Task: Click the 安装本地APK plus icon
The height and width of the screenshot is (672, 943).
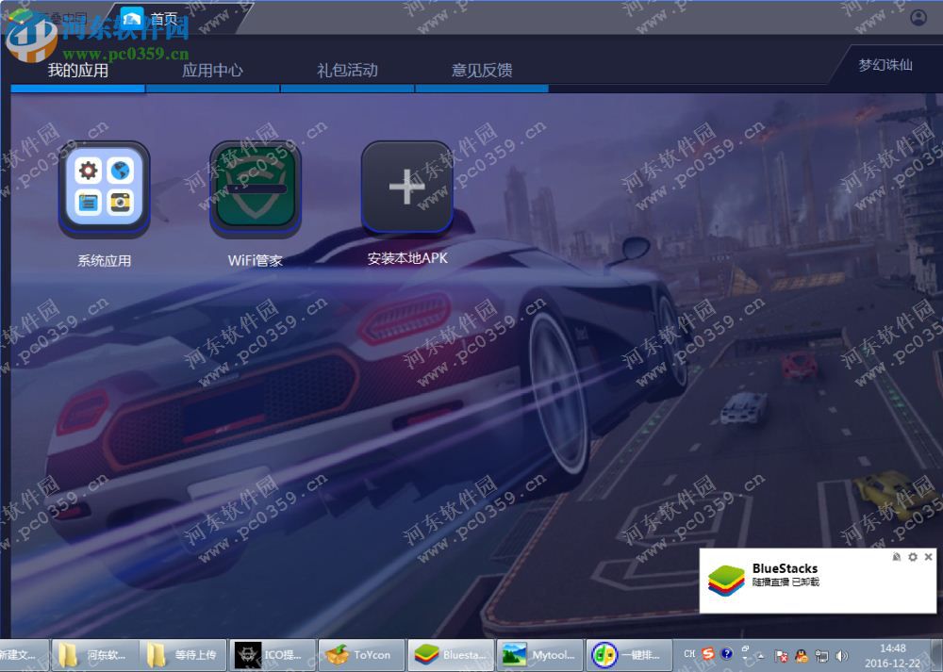Action: tap(406, 187)
